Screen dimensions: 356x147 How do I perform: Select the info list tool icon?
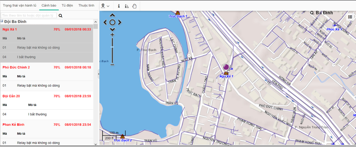coord(127,6)
